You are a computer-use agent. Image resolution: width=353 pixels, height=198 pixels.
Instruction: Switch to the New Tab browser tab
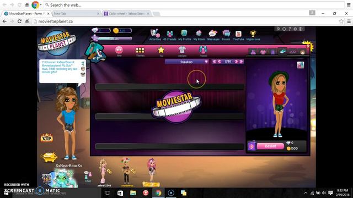coord(76,14)
